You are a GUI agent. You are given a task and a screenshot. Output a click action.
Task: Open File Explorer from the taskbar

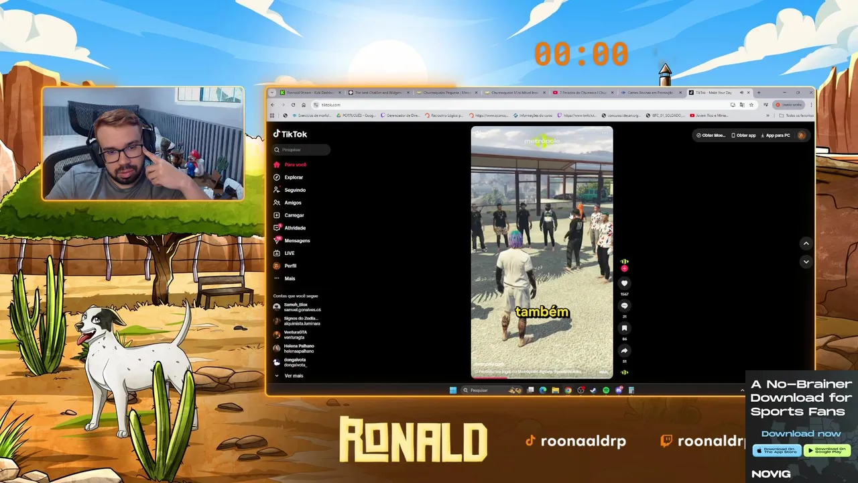click(x=555, y=390)
